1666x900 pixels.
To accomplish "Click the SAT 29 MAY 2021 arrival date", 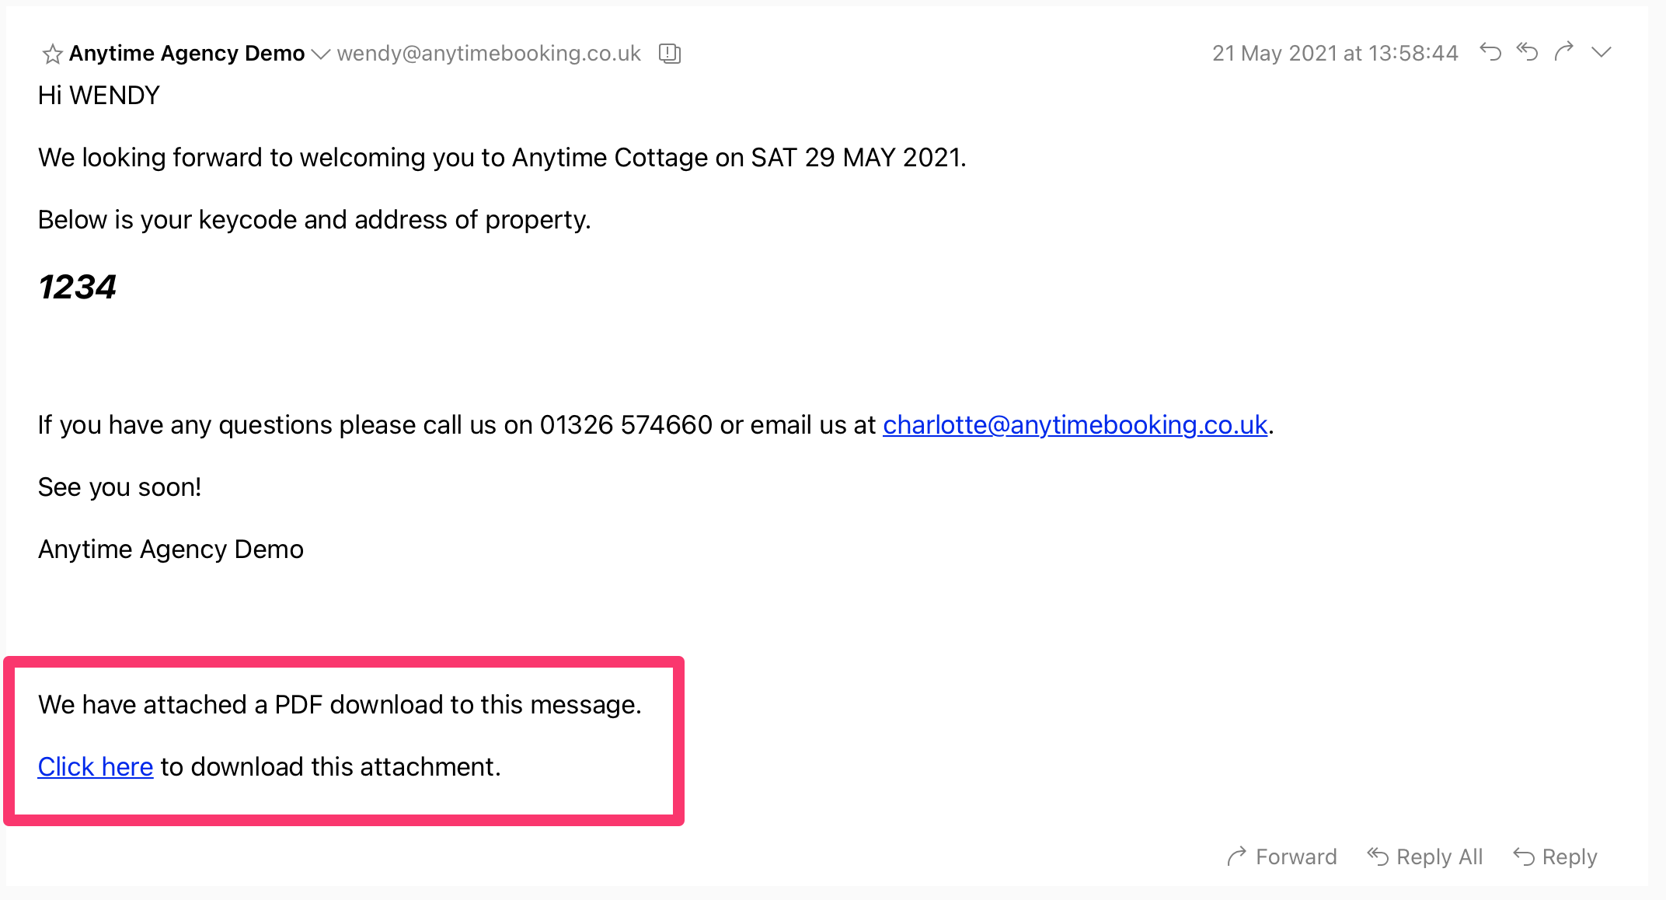I will click(857, 158).
